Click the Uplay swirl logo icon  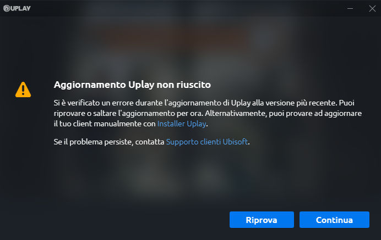7,8
